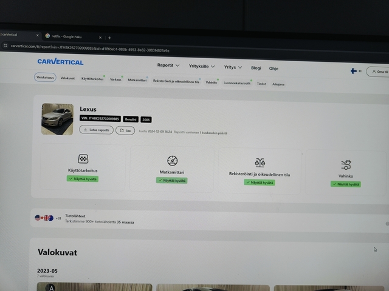Expand the Raportit dropdown menu
The height and width of the screenshot is (291, 389).
tap(168, 65)
